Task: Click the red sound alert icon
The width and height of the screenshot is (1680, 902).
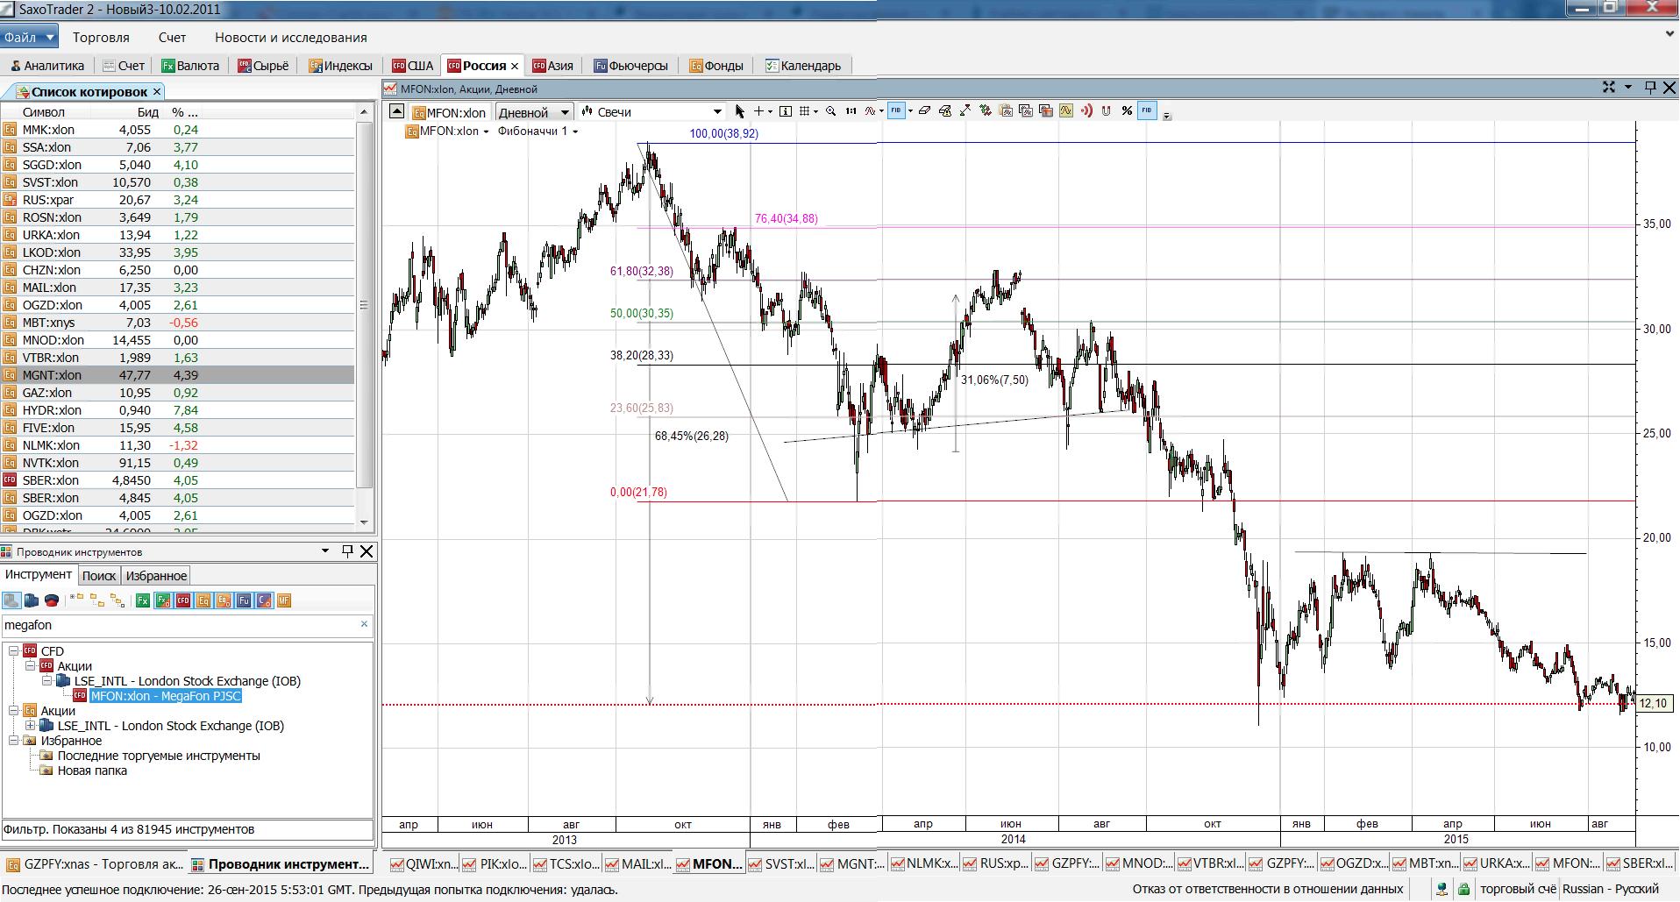Action: coord(1086,110)
